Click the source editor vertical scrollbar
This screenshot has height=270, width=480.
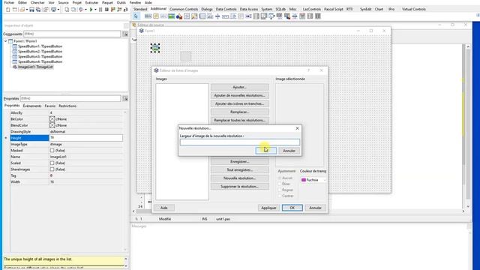click(x=468, y=126)
